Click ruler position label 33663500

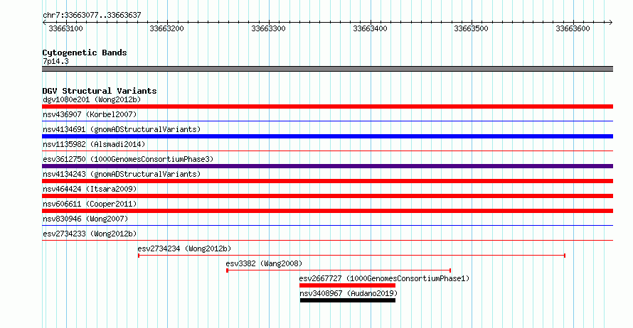471,28
